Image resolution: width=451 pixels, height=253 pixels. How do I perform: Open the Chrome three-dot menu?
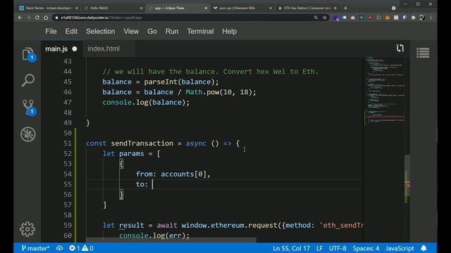click(x=431, y=18)
